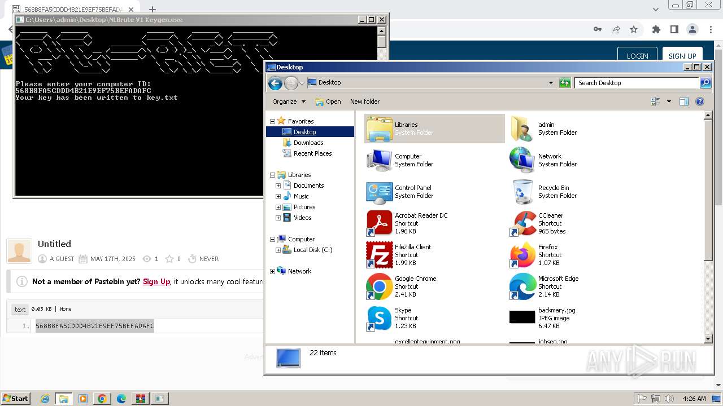Expand the Documents library node
Image resolution: width=723 pixels, height=406 pixels.
point(278,186)
